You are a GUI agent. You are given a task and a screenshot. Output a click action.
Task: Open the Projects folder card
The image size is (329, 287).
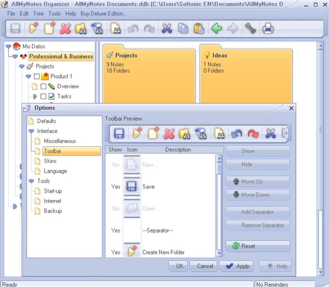click(149, 74)
